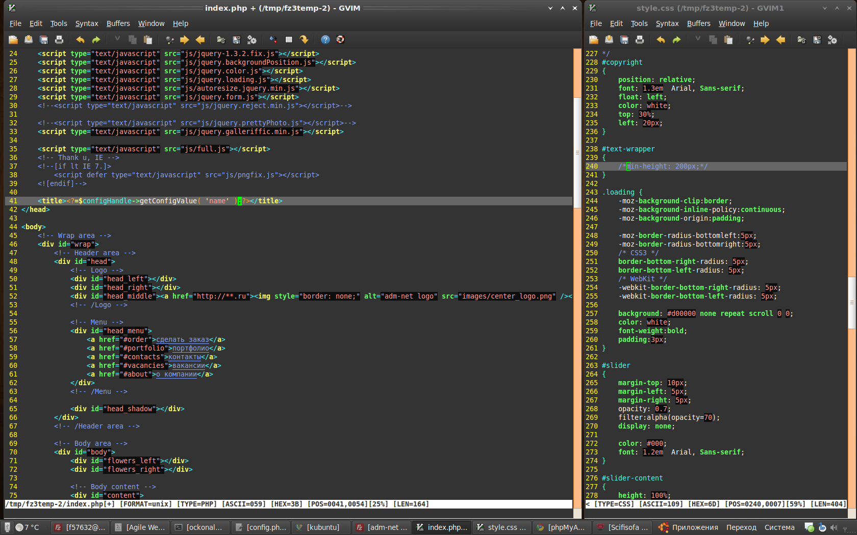Screen dimensions: 857x535
Task: Open Система menu in panel
Action: [779, 527]
